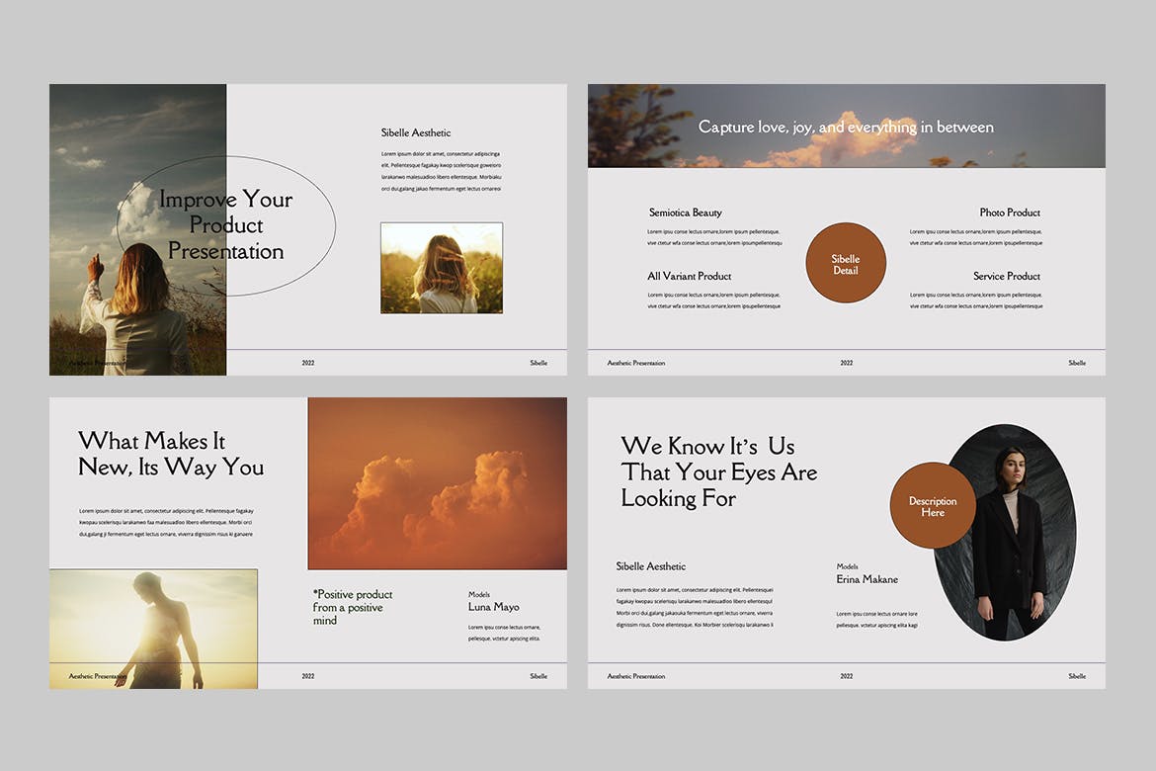This screenshot has height=771, width=1156.
Task: Select the "Improve Your Product Presentation" title text
Action: (x=225, y=225)
